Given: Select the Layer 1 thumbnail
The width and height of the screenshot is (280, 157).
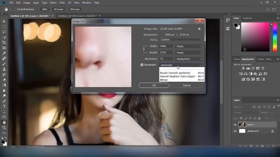Looking at the screenshot, I should point(242,125).
